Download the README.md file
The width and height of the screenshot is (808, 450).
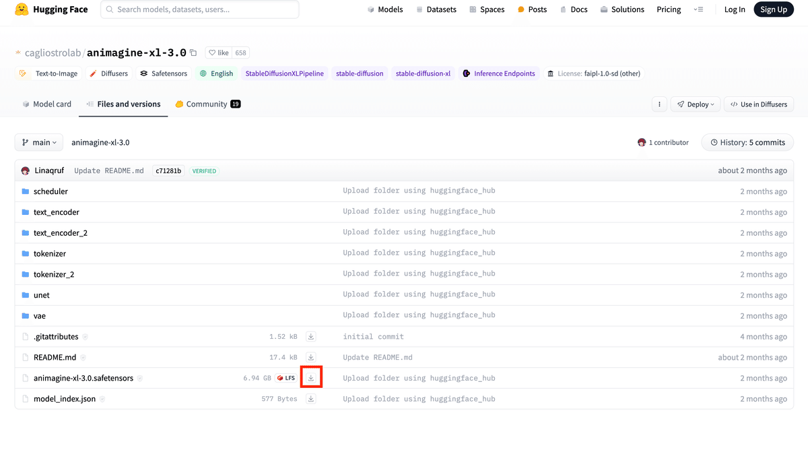click(x=311, y=357)
